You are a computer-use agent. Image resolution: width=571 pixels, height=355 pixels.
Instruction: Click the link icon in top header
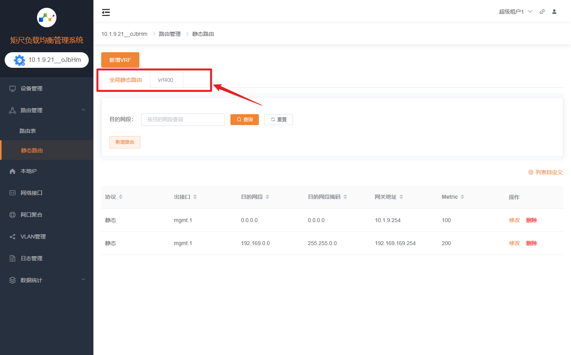tap(542, 12)
